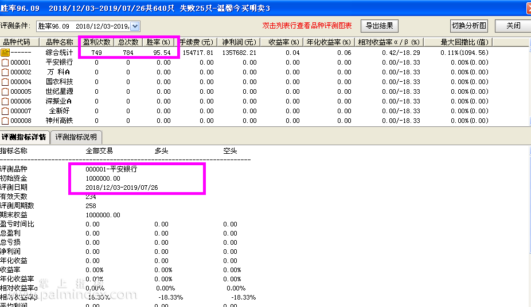This screenshot has height=307, width=531.
Task: Click the icon for stock 000002
Action: click(5, 72)
